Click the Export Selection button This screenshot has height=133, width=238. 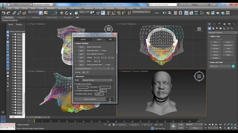pyautogui.click(x=90, y=99)
